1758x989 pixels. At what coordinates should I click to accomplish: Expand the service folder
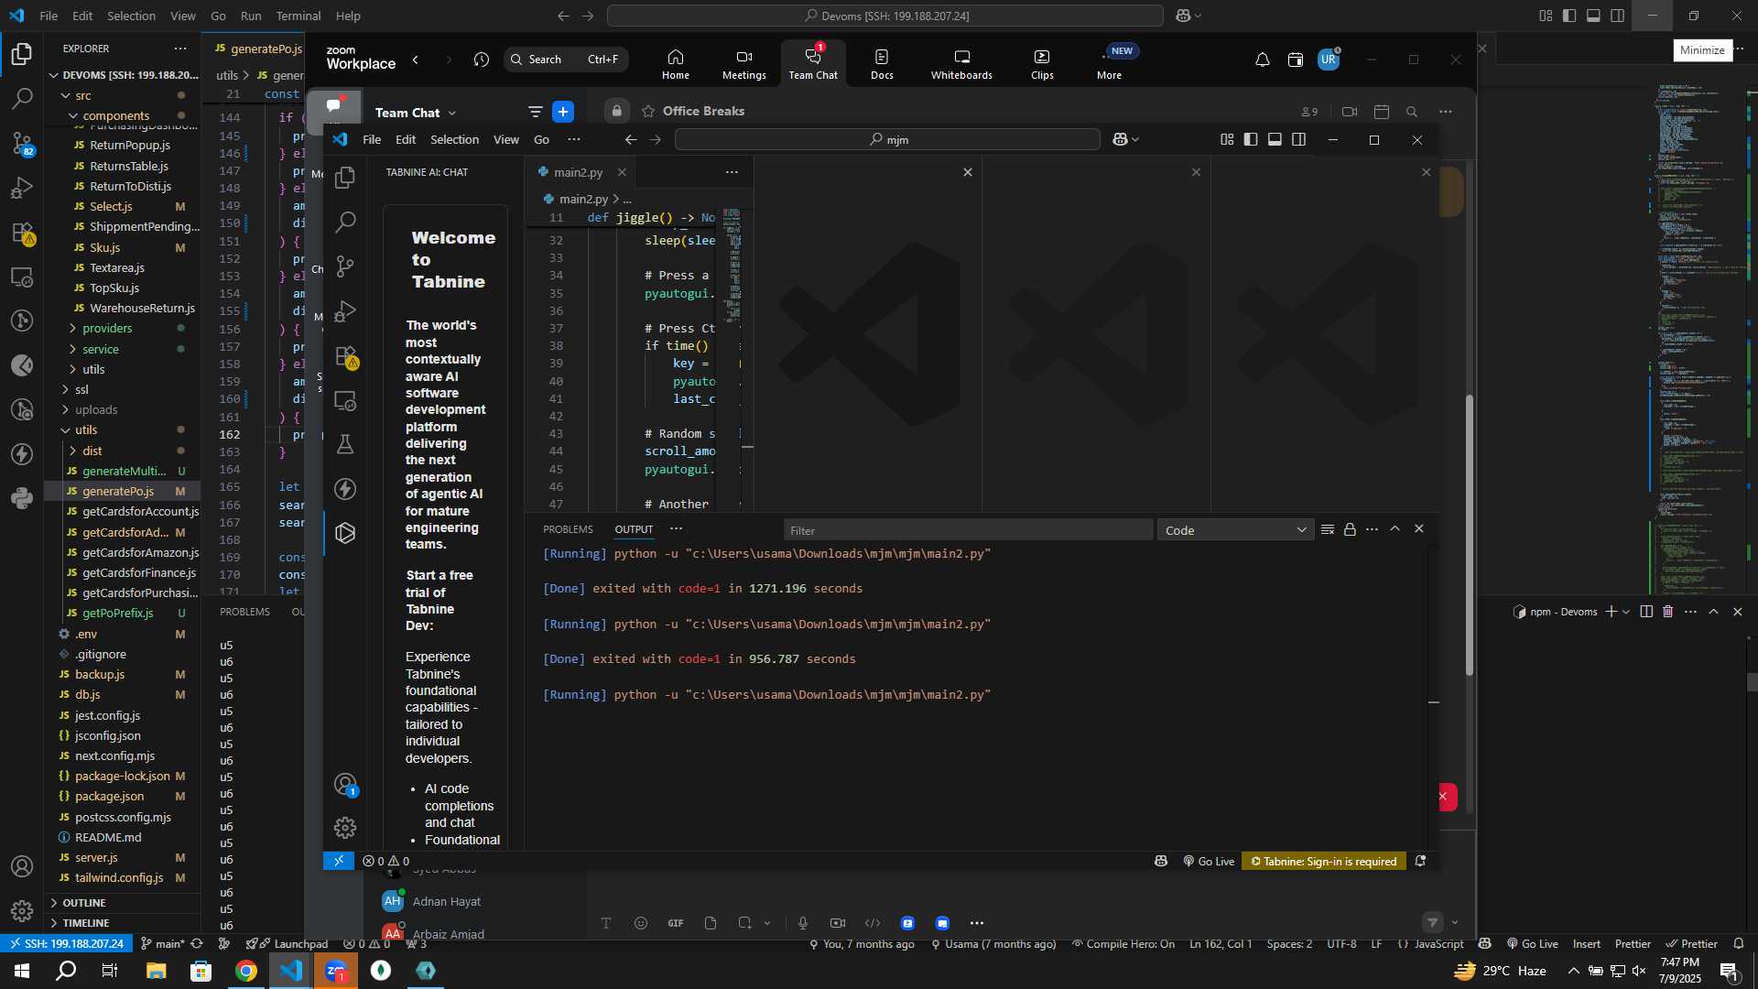101,349
